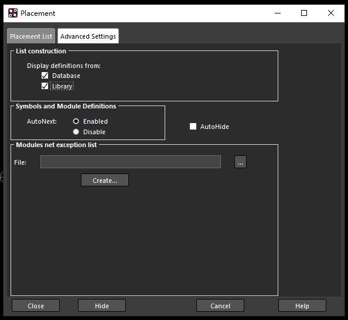Click the "AutoNext:" label
Image resolution: width=348 pixels, height=320 pixels.
click(42, 121)
